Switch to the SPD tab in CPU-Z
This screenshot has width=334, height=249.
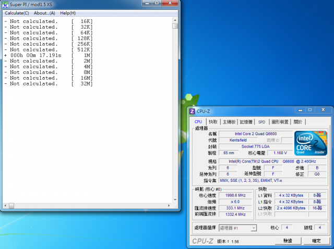click(261, 122)
